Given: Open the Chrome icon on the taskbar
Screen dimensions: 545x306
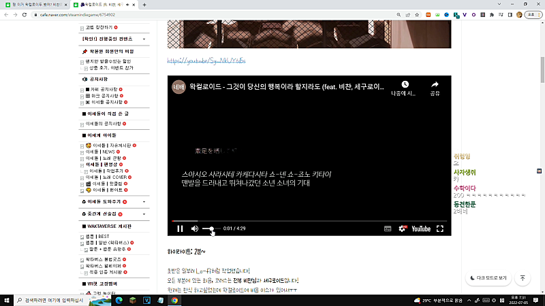Looking at the screenshot, I should (x=174, y=301).
